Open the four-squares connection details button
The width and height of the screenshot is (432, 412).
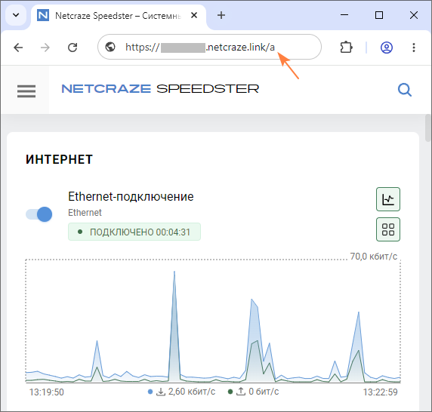388,229
